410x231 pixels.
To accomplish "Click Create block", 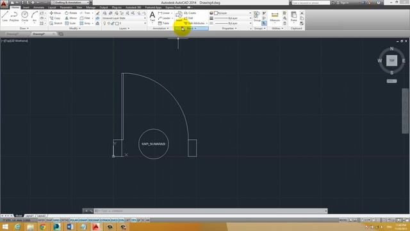I will (x=190, y=13).
